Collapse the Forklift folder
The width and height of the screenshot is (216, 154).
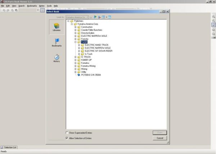click(x=75, y=42)
